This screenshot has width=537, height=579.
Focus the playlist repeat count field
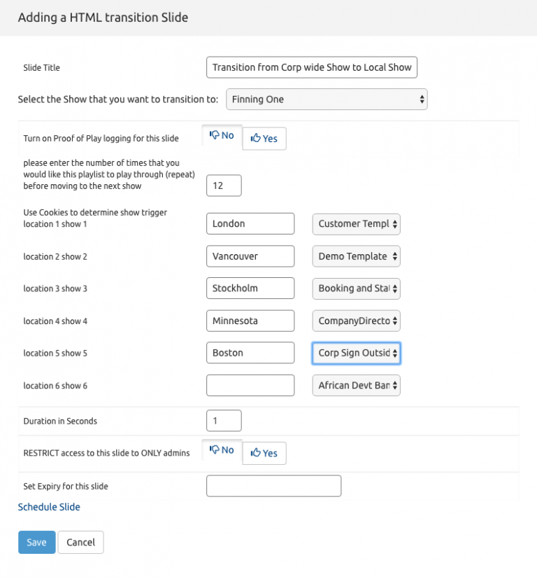[x=224, y=186]
